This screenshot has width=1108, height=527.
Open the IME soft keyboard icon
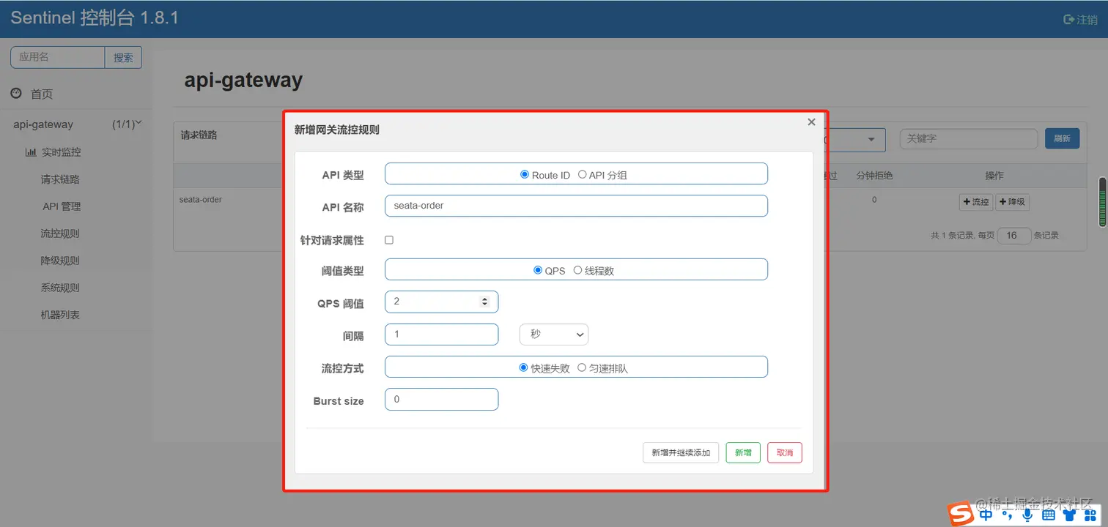tap(1048, 515)
